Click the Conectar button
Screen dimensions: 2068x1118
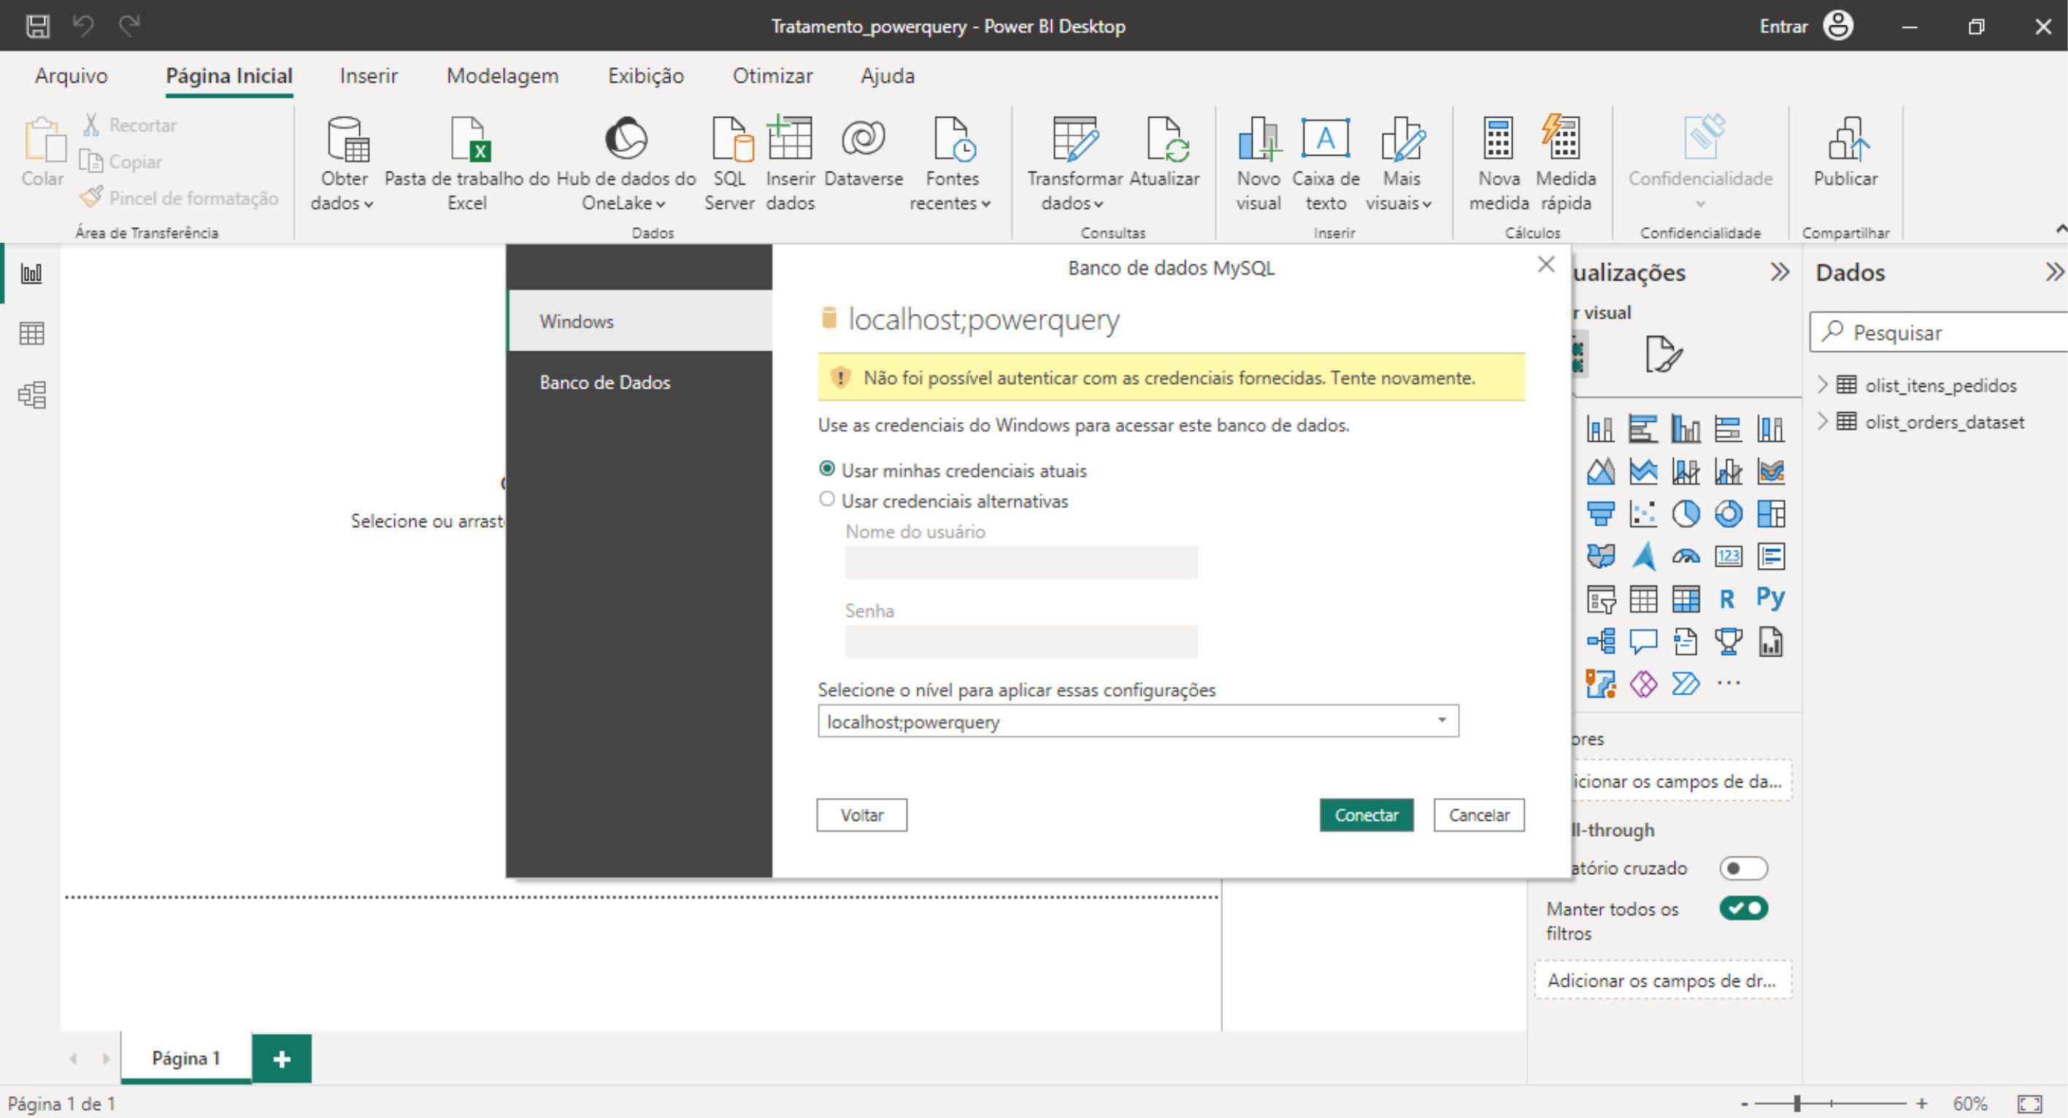point(1367,814)
